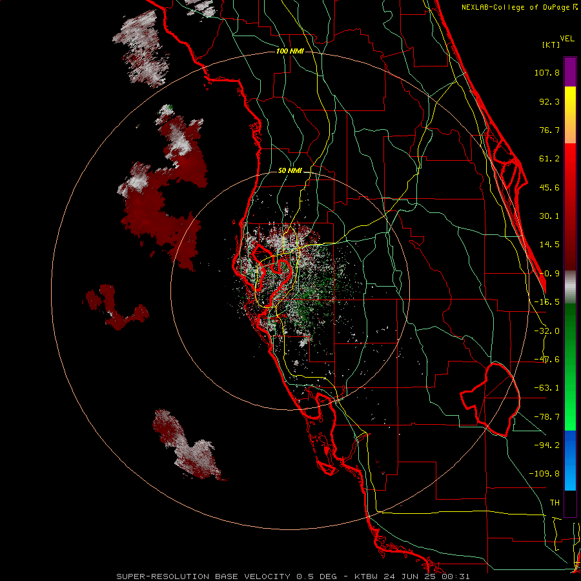Click the 50 NMI range ring label
Image resolution: width=581 pixels, height=581 pixels.
[290, 171]
